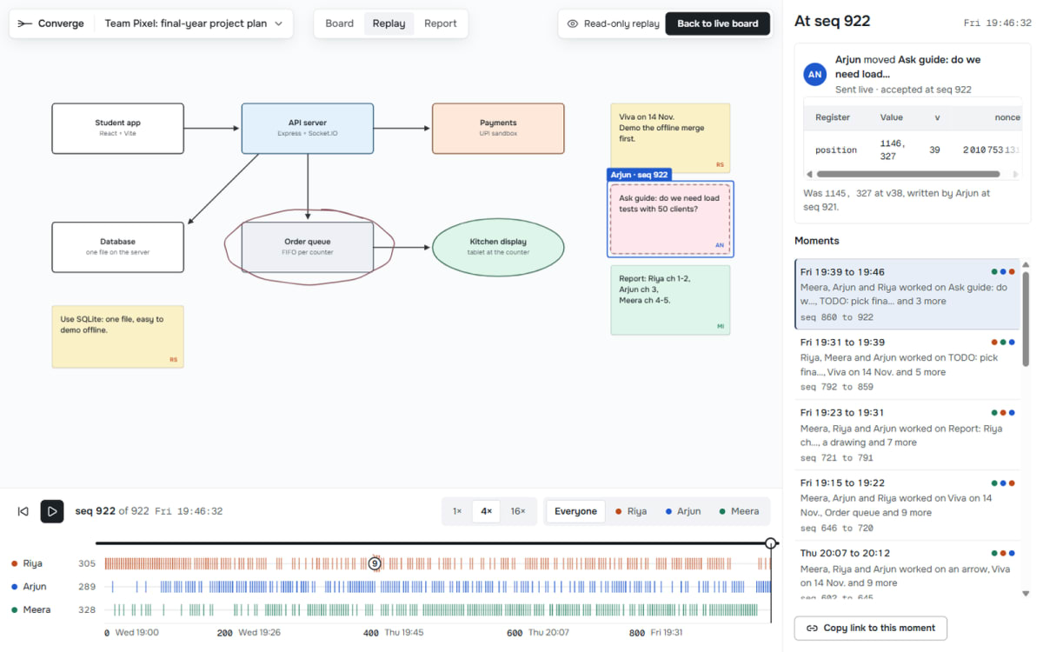Click Arjun's AN avatar in the side panel

[814, 74]
